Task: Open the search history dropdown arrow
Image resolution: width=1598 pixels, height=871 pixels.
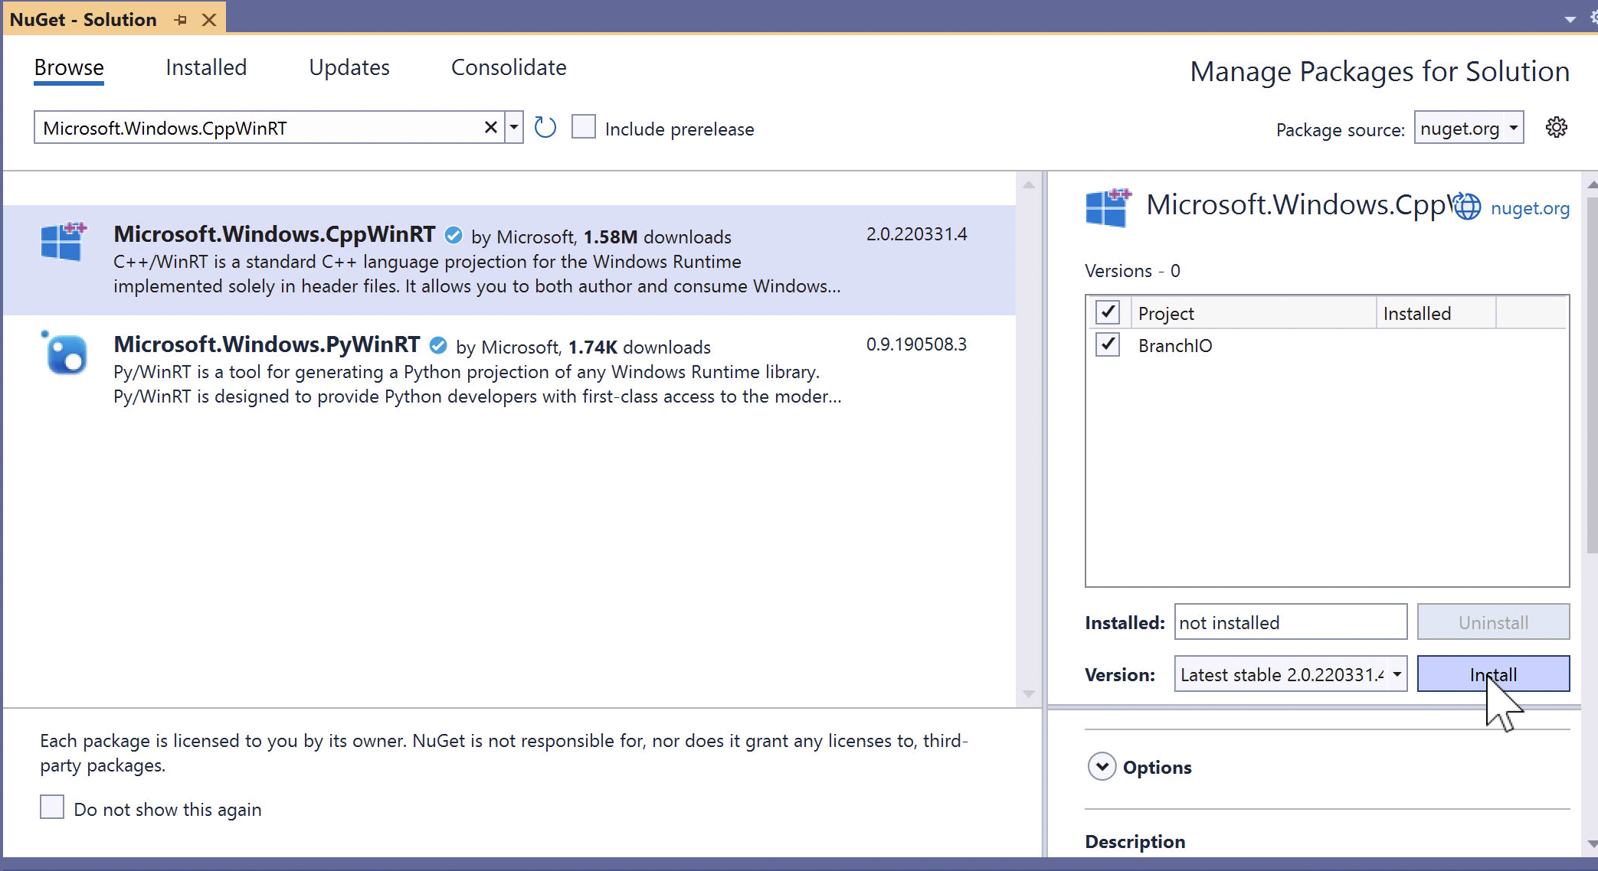Action: [514, 127]
